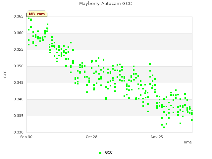Click the Nov 25 axis label

(157, 137)
